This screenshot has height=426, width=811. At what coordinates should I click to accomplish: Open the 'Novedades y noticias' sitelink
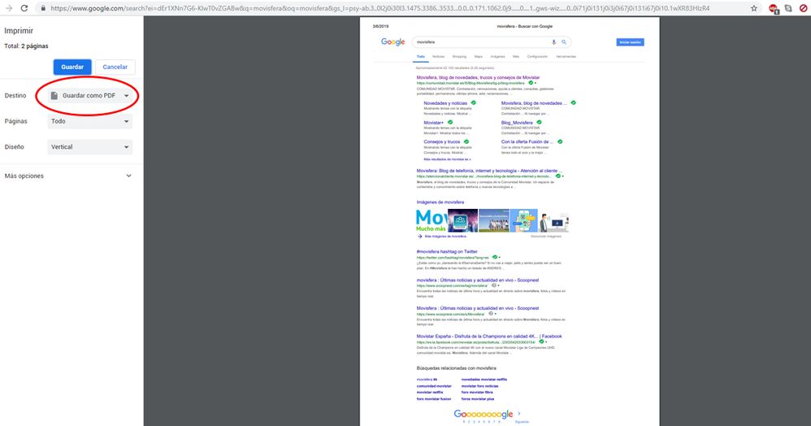click(x=445, y=103)
